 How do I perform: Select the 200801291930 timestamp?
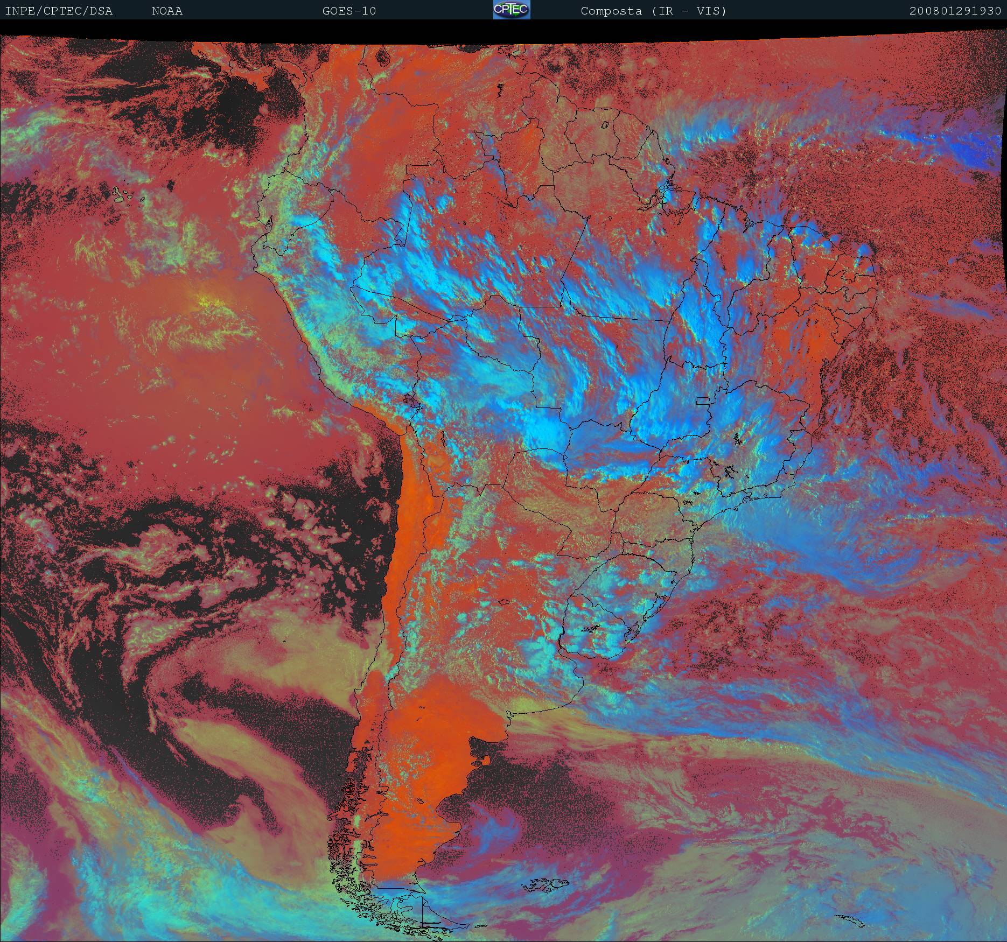955,11
